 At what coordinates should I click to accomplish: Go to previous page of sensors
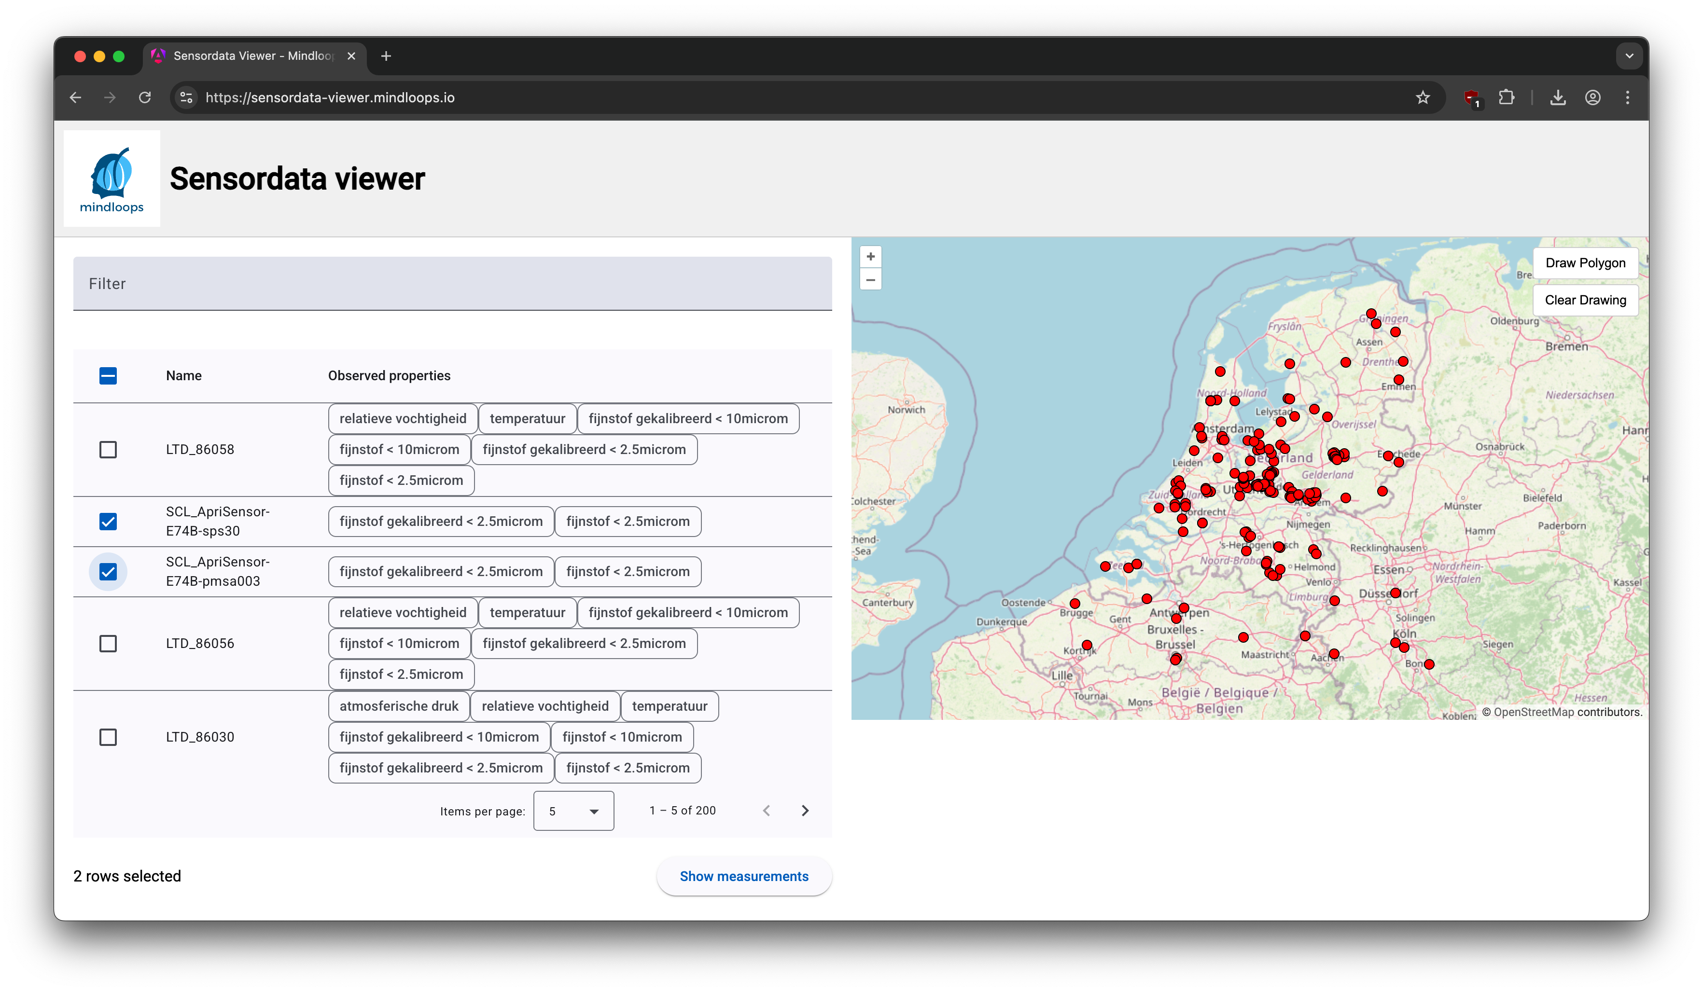767,811
